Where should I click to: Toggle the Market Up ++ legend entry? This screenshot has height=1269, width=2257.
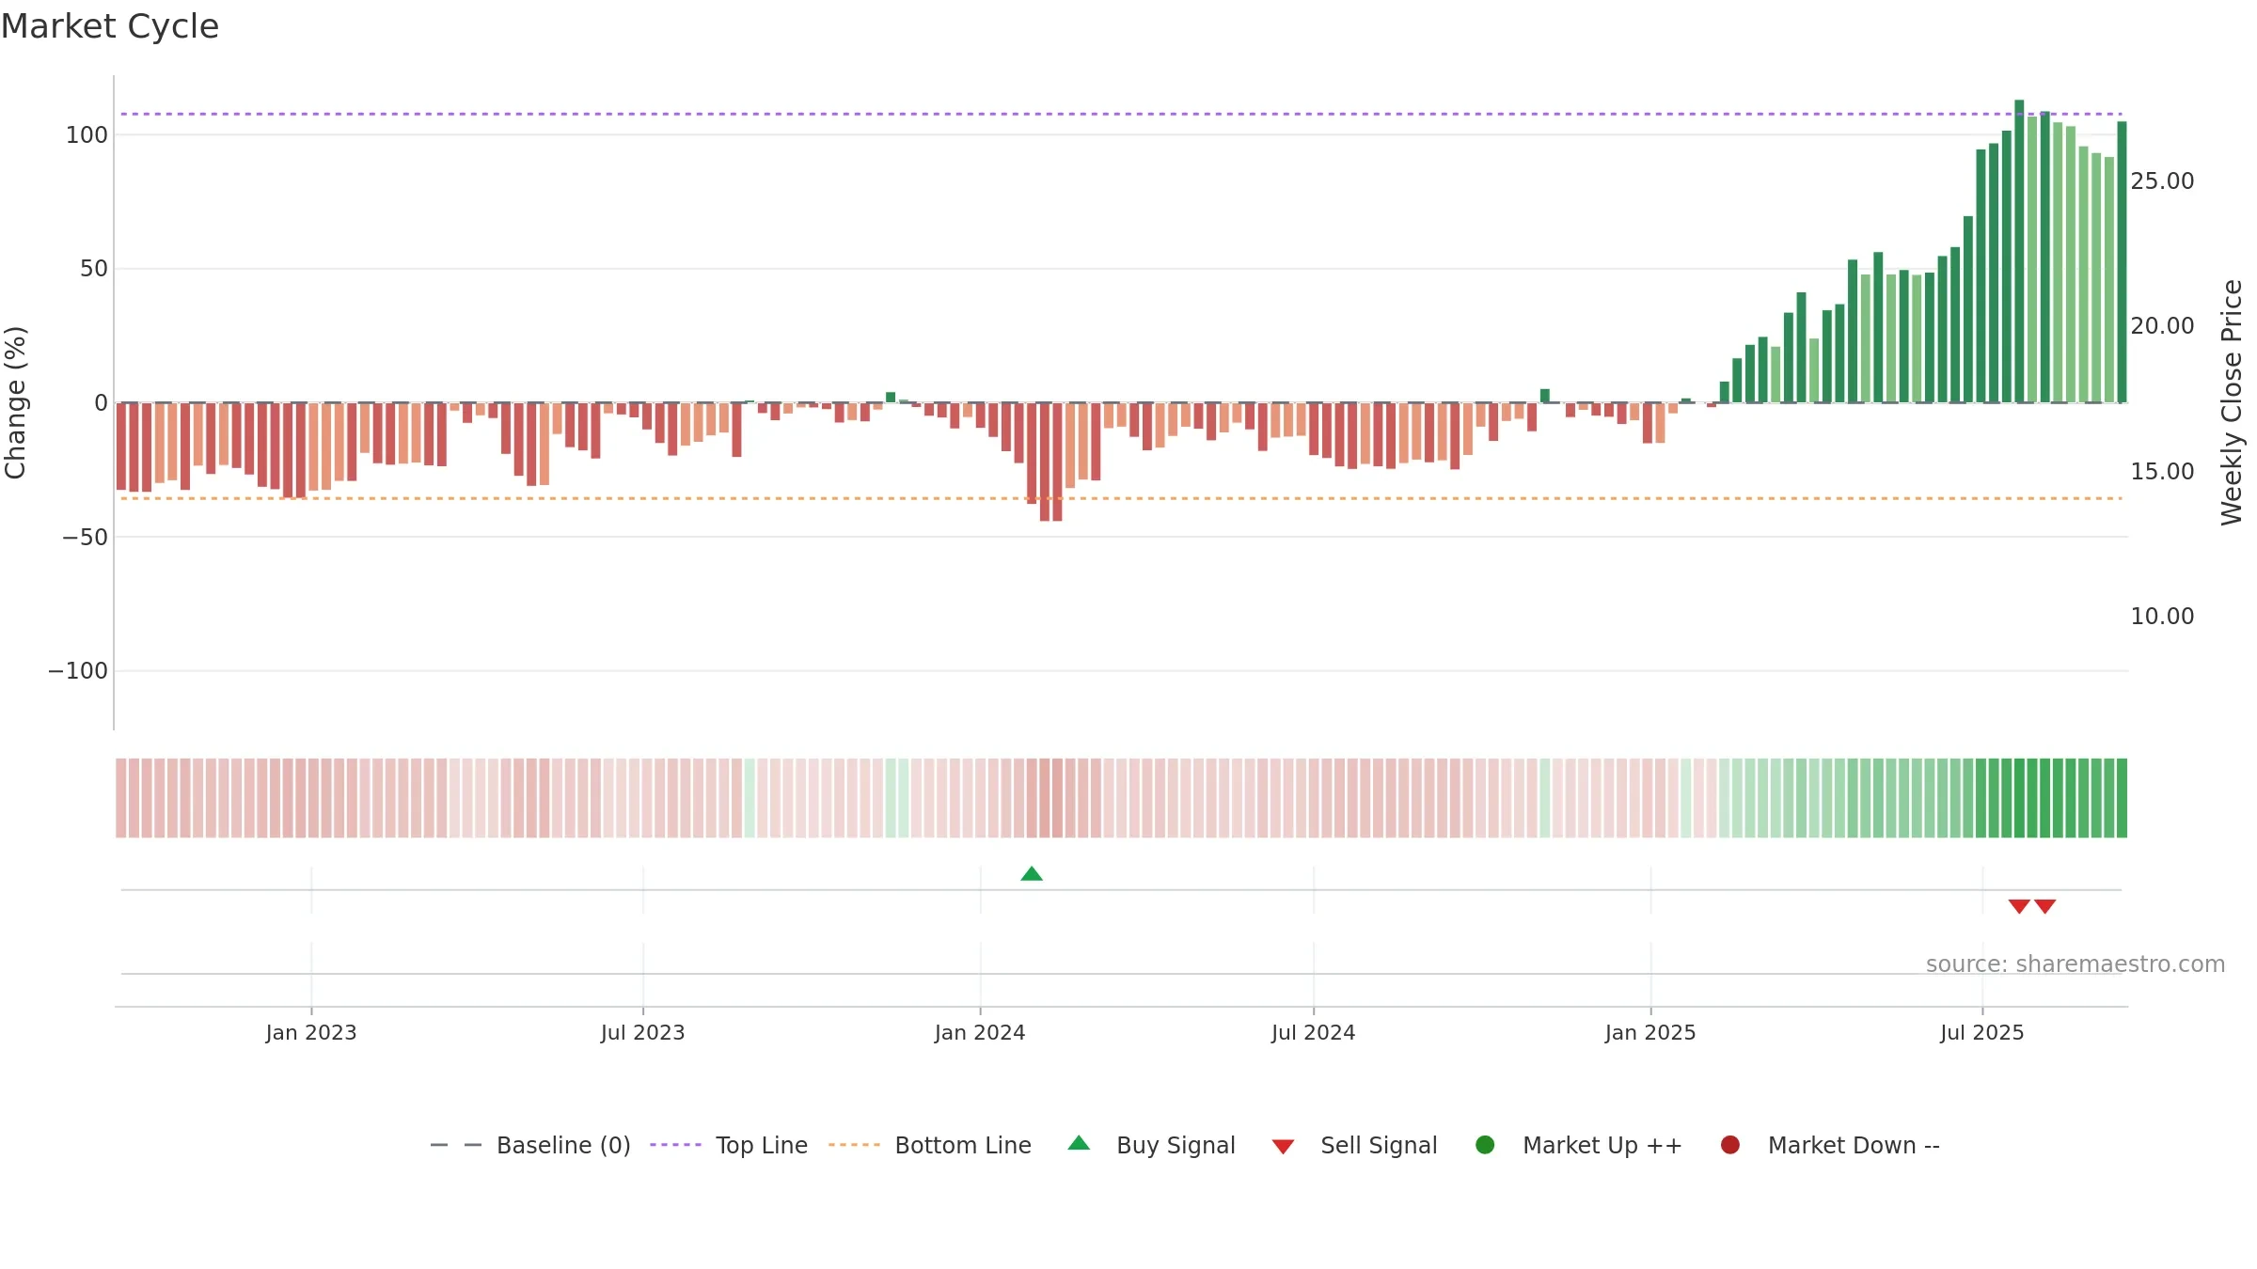click(x=1578, y=1145)
